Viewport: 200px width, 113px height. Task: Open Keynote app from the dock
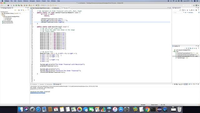coord(109,110)
